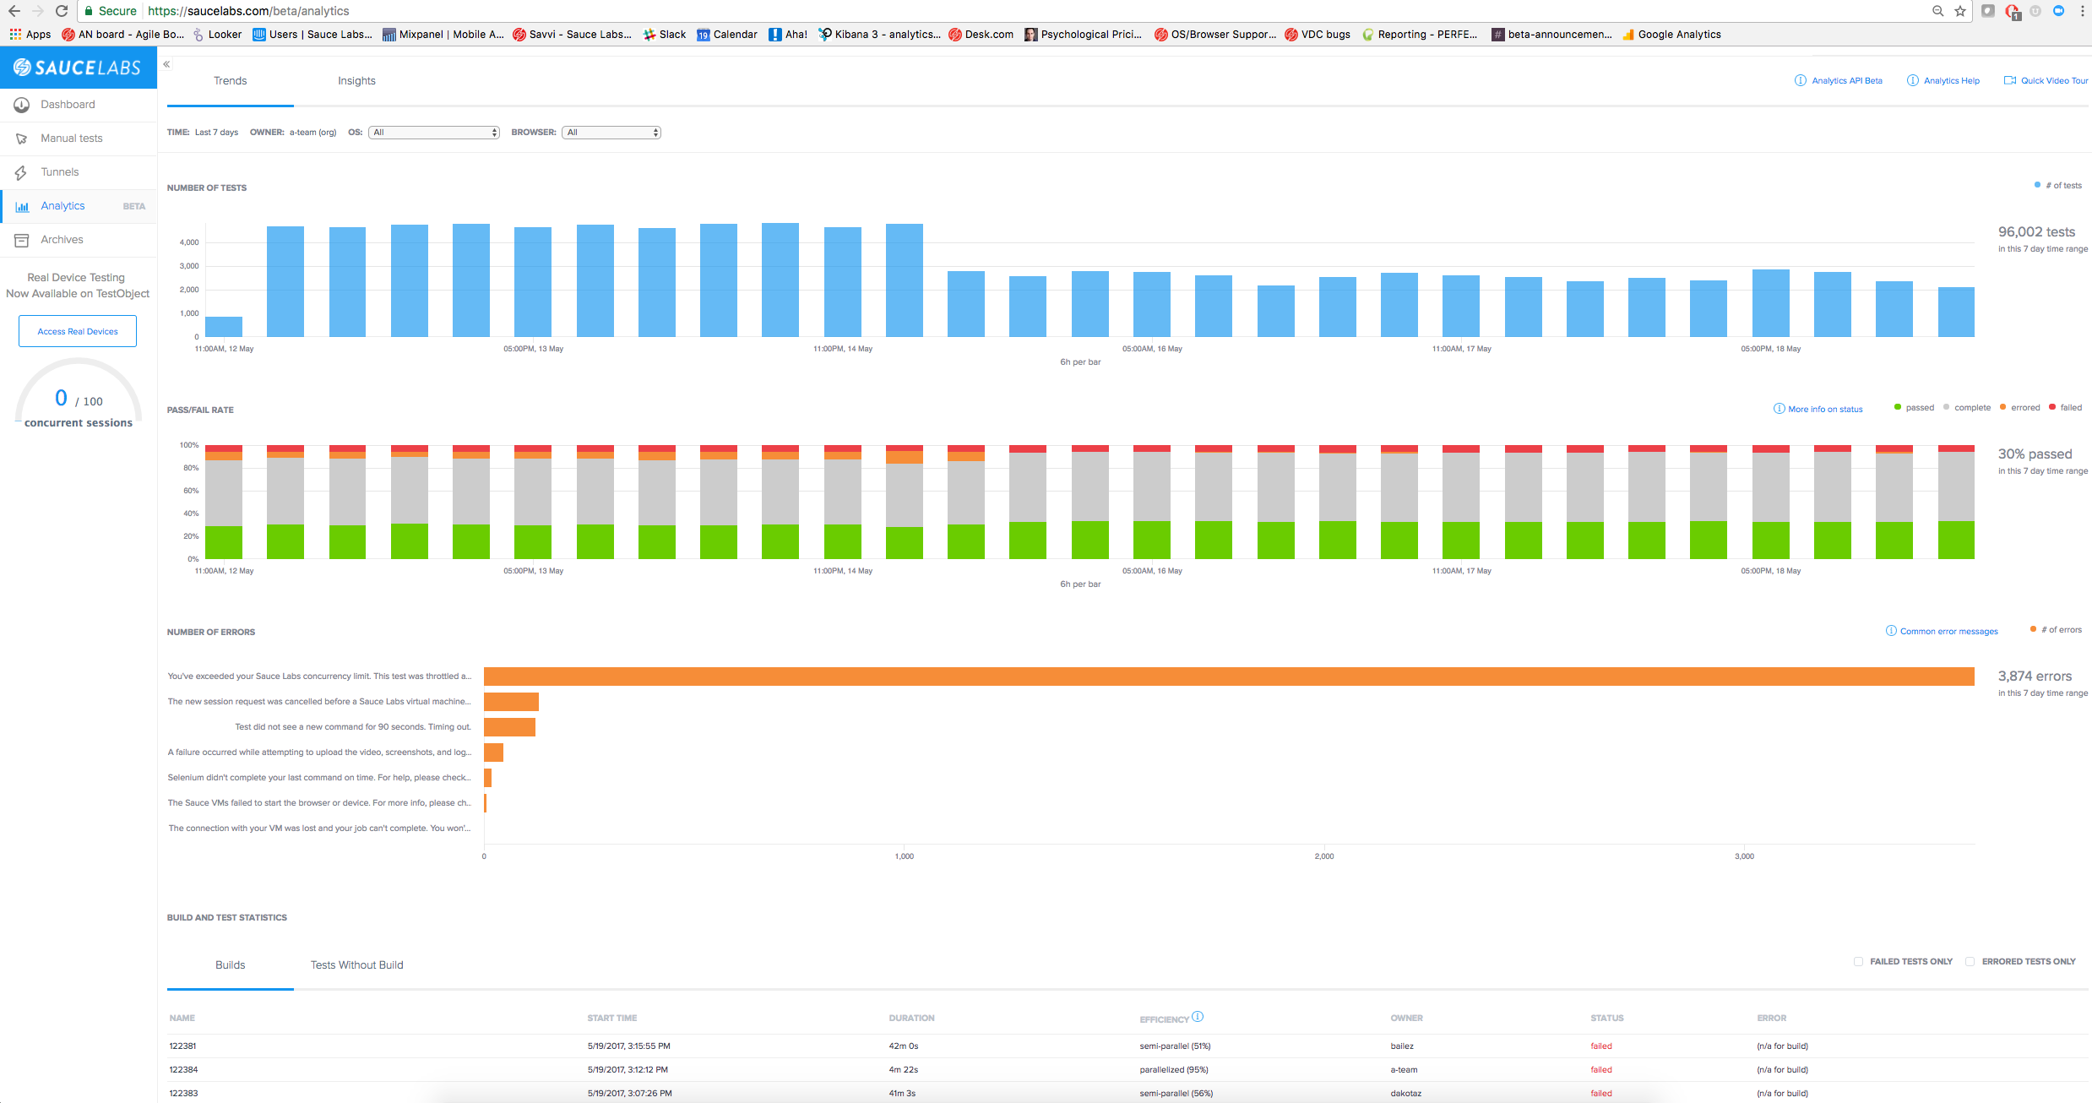Click the Efficiency column info icon
Image resolution: width=2092 pixels, height=1103 pixels.
[1198, 1017]
